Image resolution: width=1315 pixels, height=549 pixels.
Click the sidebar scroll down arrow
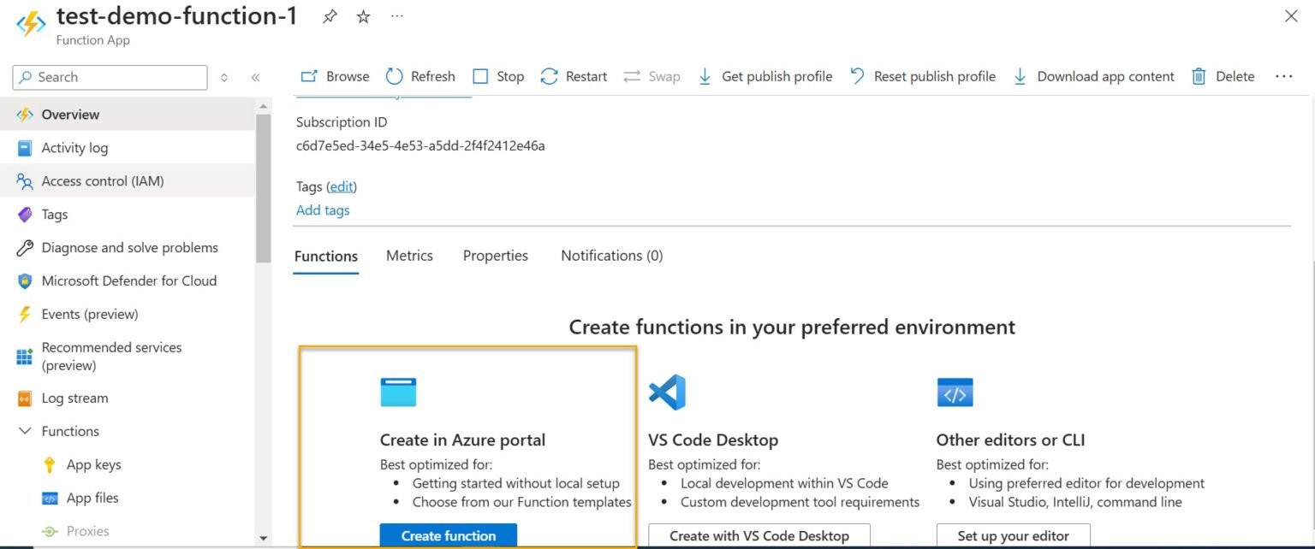(264, 538)
